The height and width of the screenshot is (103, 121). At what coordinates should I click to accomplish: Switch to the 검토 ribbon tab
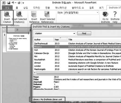(91, 8)
